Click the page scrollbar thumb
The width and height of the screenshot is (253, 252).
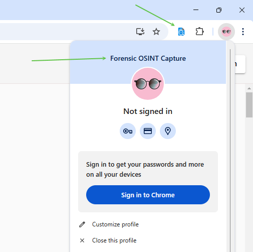(249, 105)
